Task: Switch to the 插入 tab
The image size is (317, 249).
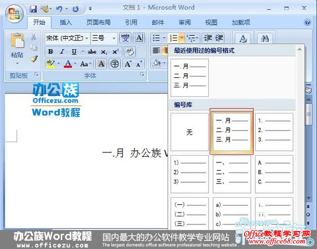Action: point(66,23)
